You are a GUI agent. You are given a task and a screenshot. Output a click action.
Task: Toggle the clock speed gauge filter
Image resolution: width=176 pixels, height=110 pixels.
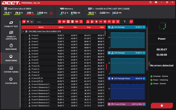(x=109, y=21)
